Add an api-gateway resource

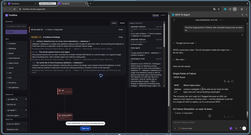(x=16, y=87)
